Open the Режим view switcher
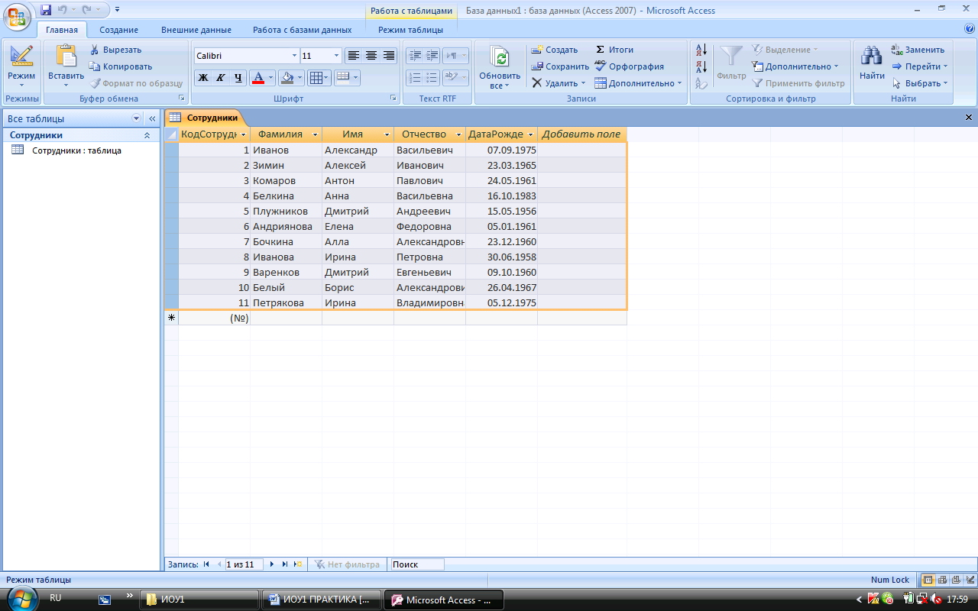 click(x=21, y=67)
